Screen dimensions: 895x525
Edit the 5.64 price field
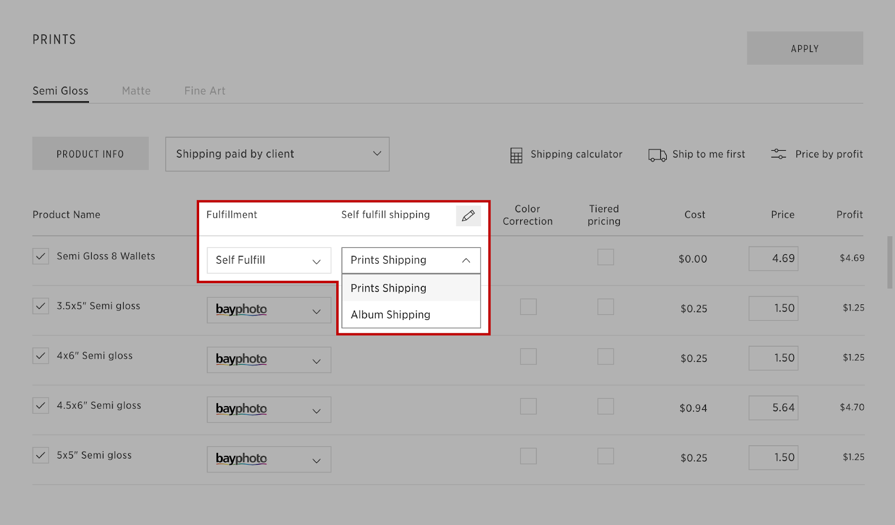774,408
